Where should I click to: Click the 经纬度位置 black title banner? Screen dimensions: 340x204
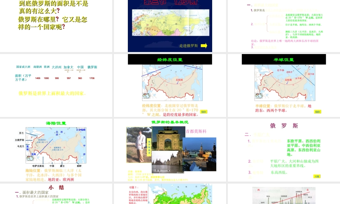pos(170,60)
